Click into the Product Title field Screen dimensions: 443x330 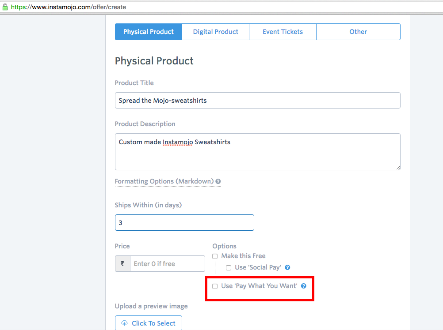coord(257,101)
